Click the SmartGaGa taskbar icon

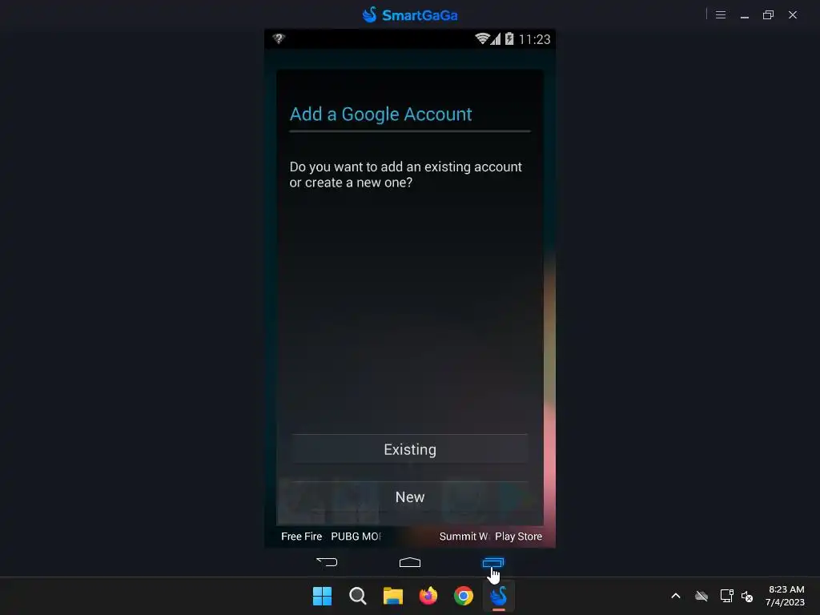tap(499, 596)
